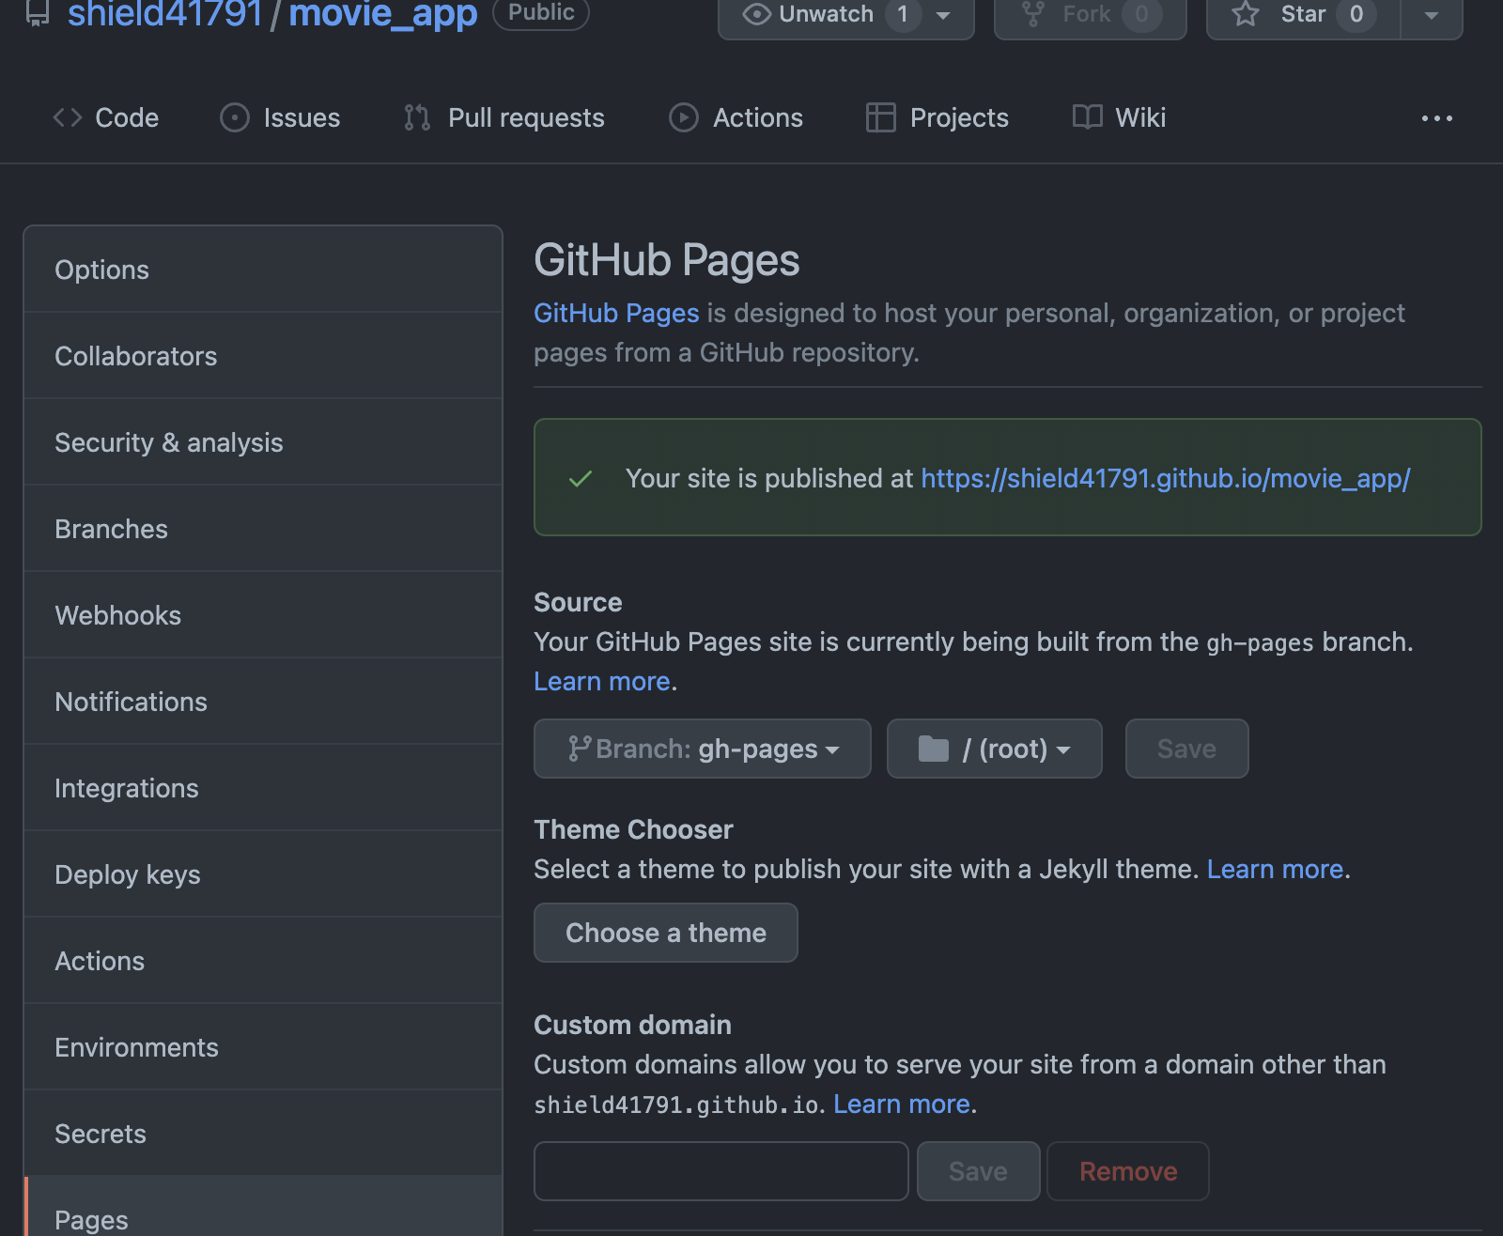Open the Actions tab in repo navigation
The height and width of the screenshot is (1236, 1503).
736,117
